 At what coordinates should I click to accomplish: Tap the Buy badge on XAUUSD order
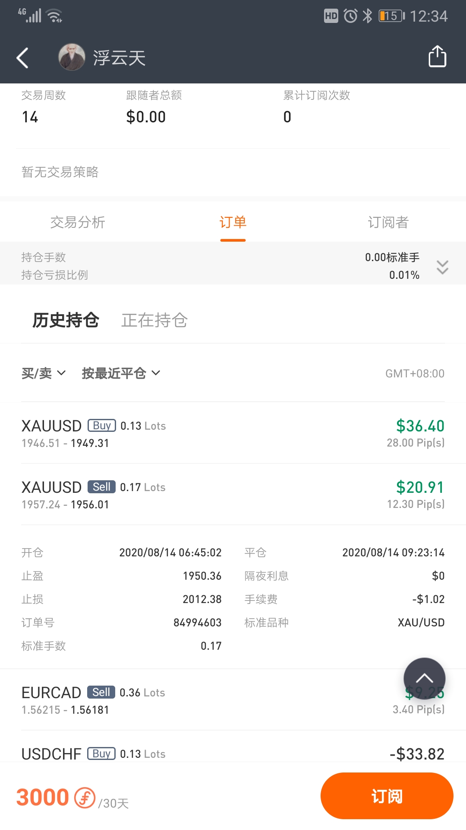[x=102, y=425]
